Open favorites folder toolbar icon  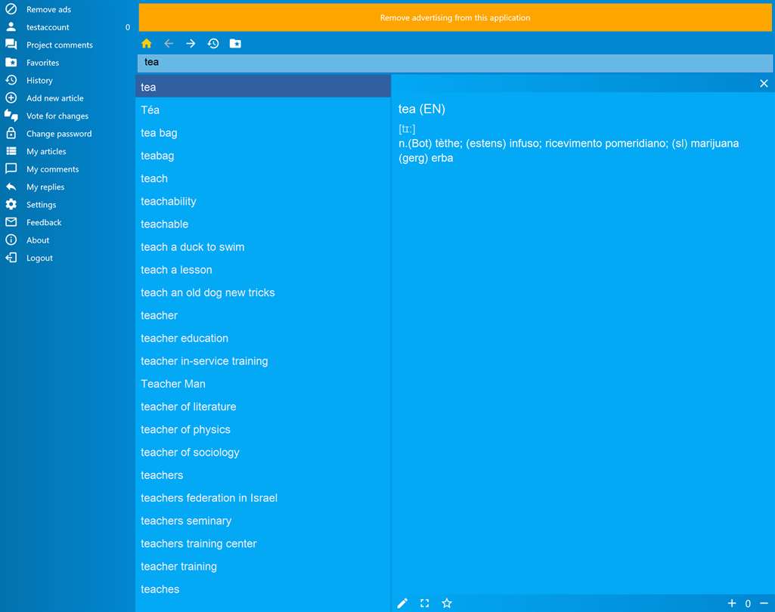point(235,44)
